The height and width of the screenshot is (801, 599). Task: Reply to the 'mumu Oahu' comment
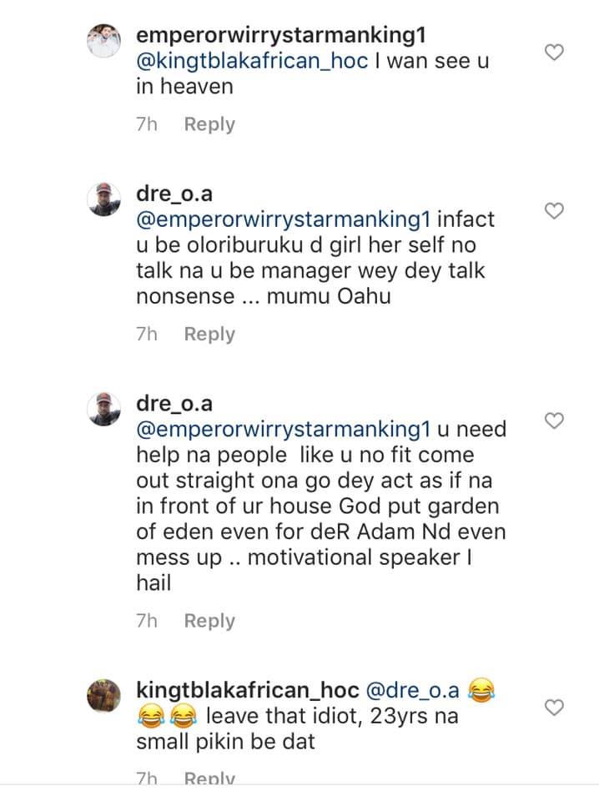[209, 334]
